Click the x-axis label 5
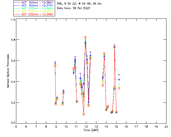The width and height of the screenshot is (171, 137). (16, 127)
